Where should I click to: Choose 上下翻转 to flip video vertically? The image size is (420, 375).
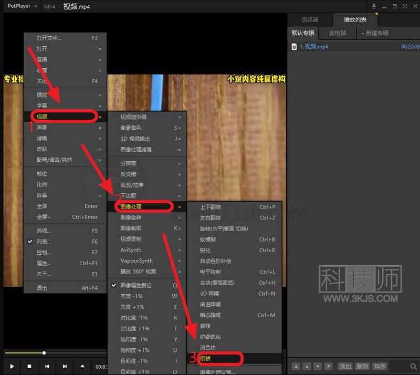234,207
